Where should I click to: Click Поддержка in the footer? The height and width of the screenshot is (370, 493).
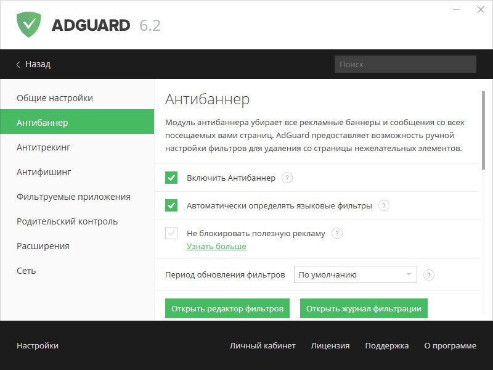[387, 345]
